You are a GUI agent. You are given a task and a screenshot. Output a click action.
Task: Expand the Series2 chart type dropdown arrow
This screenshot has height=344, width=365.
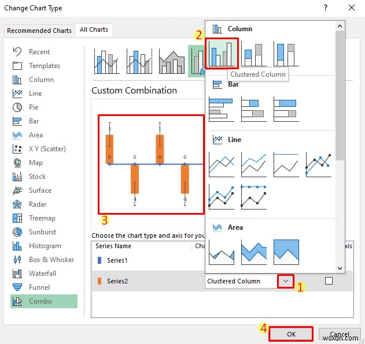286,281
